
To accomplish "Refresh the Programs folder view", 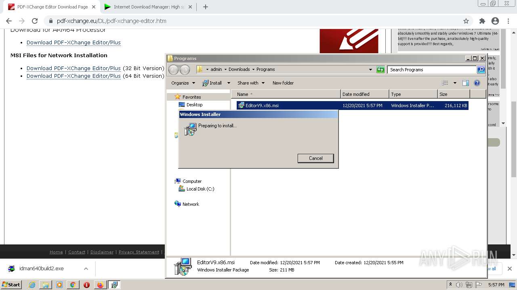I will [x=380, y=70].
